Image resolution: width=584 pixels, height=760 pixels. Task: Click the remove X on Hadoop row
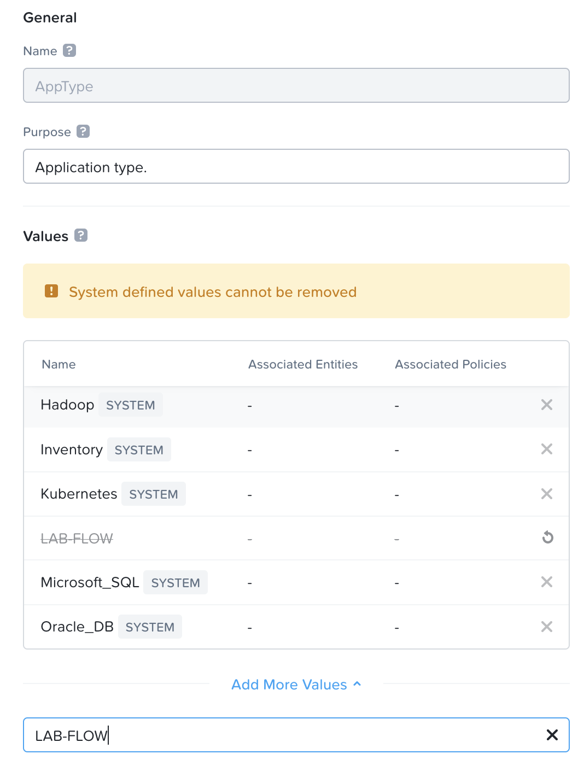point(546,405)
